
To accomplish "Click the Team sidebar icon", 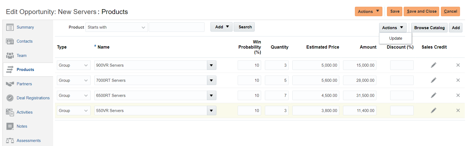I will click(x=10, y=56).
